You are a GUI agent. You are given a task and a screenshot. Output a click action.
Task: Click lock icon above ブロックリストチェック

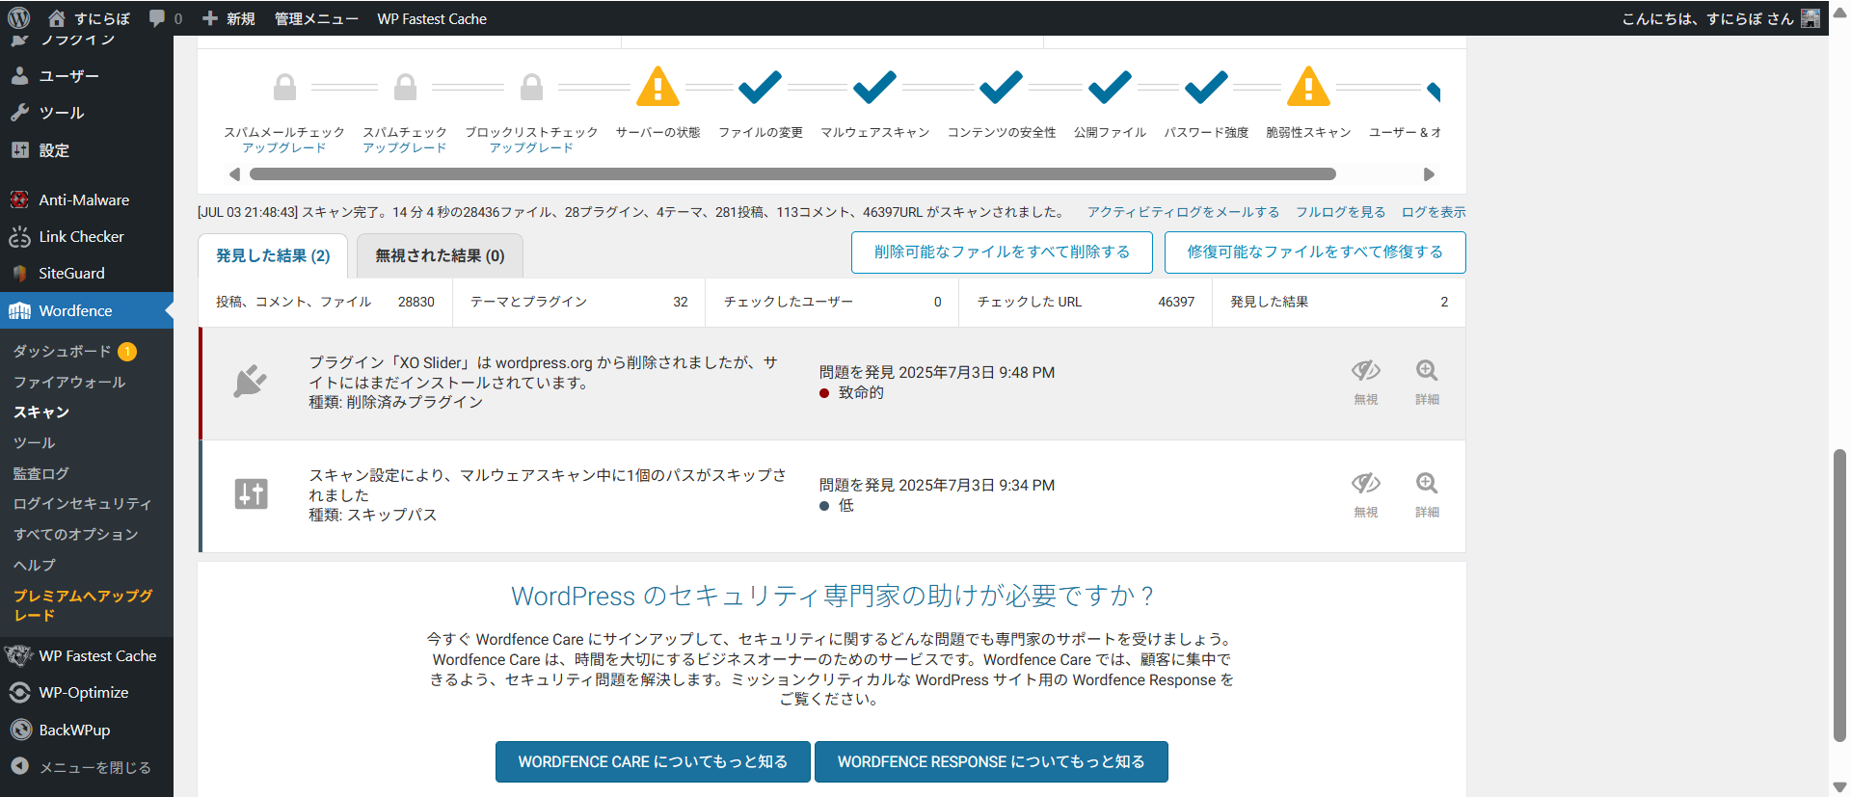[531, 87]
